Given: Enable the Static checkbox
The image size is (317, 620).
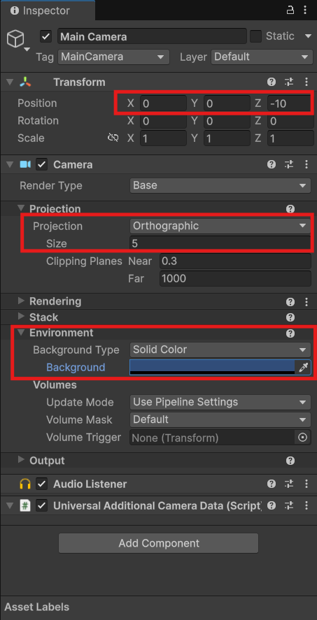Looking at the screenshot, I should (255, 36).
